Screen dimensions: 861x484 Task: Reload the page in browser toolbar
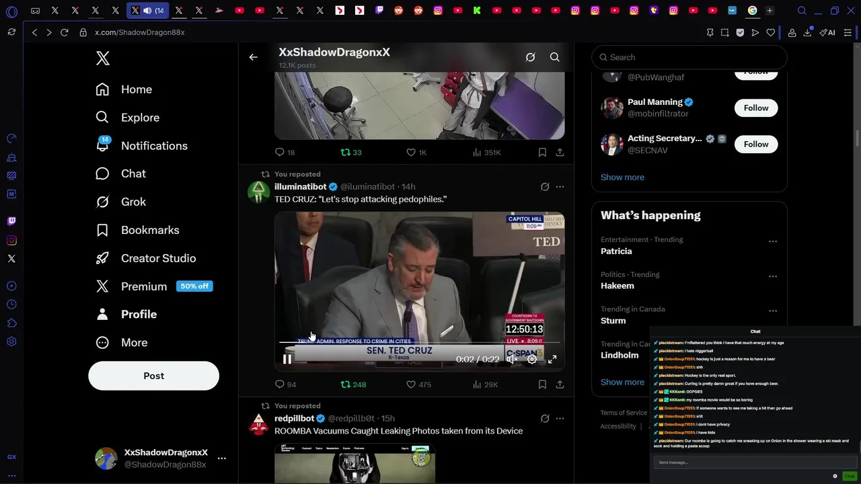coord(64,32)
